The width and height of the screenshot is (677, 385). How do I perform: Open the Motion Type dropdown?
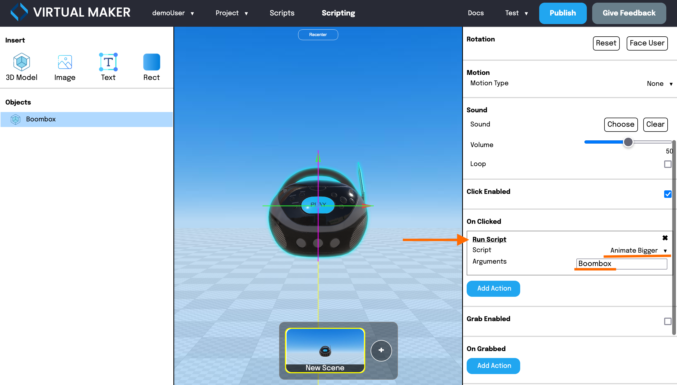click(660, 84)
